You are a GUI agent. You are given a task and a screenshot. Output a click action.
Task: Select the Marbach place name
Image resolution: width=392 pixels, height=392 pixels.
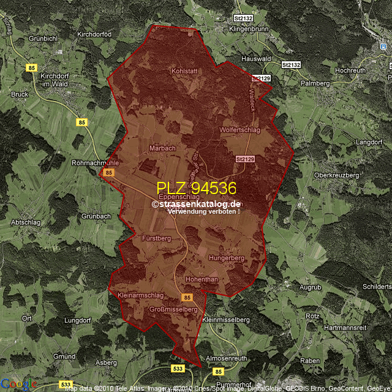click(x=162, y=148)
